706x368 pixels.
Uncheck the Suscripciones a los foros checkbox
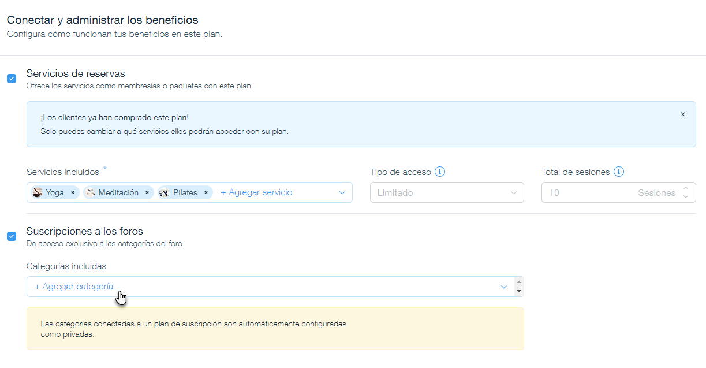(x=12, y=236)
